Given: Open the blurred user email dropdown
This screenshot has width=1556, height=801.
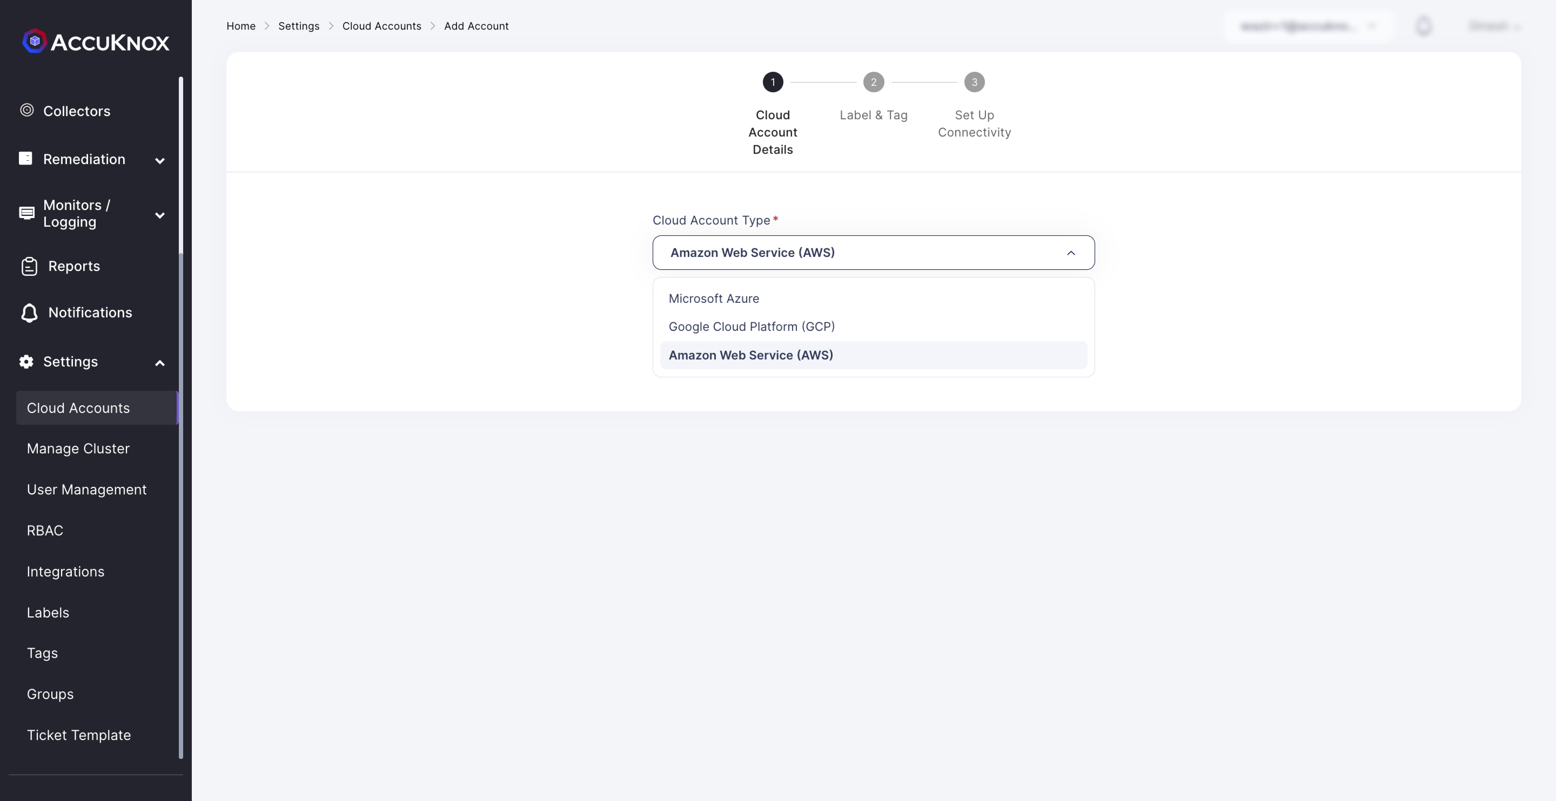Looking at the screenshot, I should coord(1308,26).
